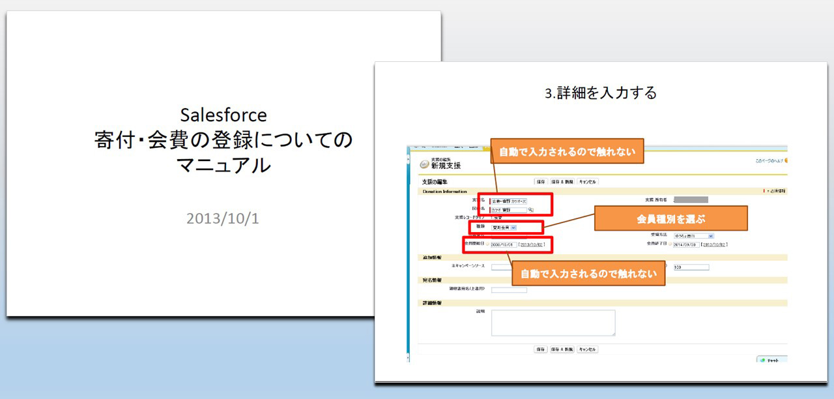Open the 種別 dropdown showing 賛助会員
The image size is (834, 399).
(x=504, y=228)
